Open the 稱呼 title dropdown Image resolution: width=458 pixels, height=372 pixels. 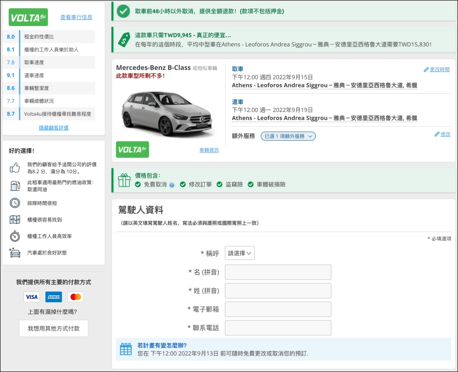(240, 253)
